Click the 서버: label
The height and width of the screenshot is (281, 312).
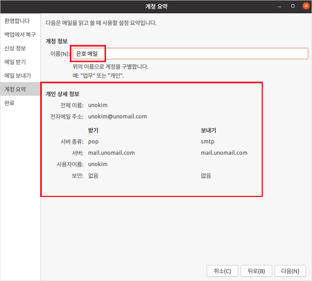[x=77, y=153]
